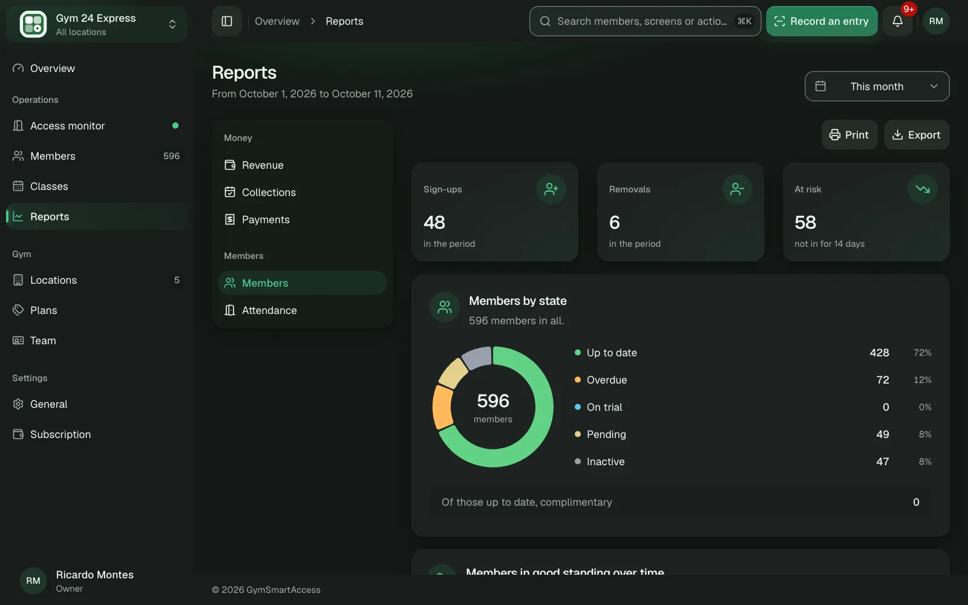The width and height of the screenshot is (968, 605).
Task: Open Locations in the sidebar
Action: point(97,280)
